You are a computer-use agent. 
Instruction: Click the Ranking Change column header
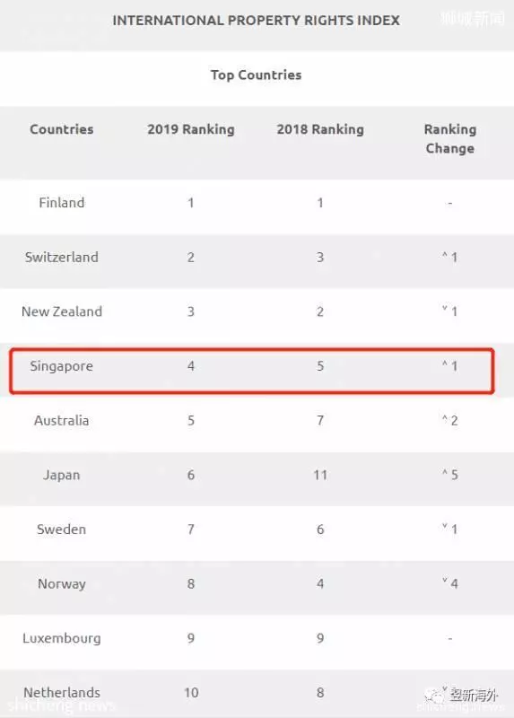[x=450, y=139]
